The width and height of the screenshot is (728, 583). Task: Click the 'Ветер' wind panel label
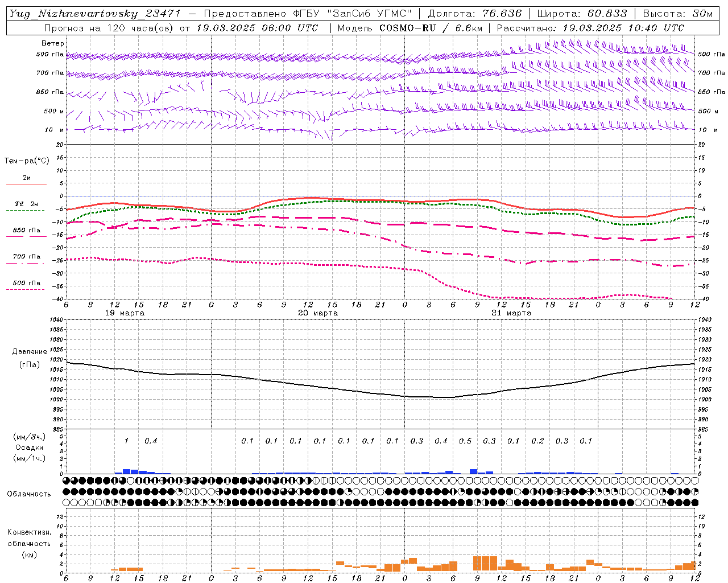pyautogui.click(x=53, y=43)
